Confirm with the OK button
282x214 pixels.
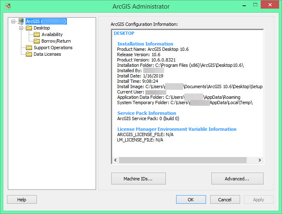pyautogui.click(x=191, y=199)
